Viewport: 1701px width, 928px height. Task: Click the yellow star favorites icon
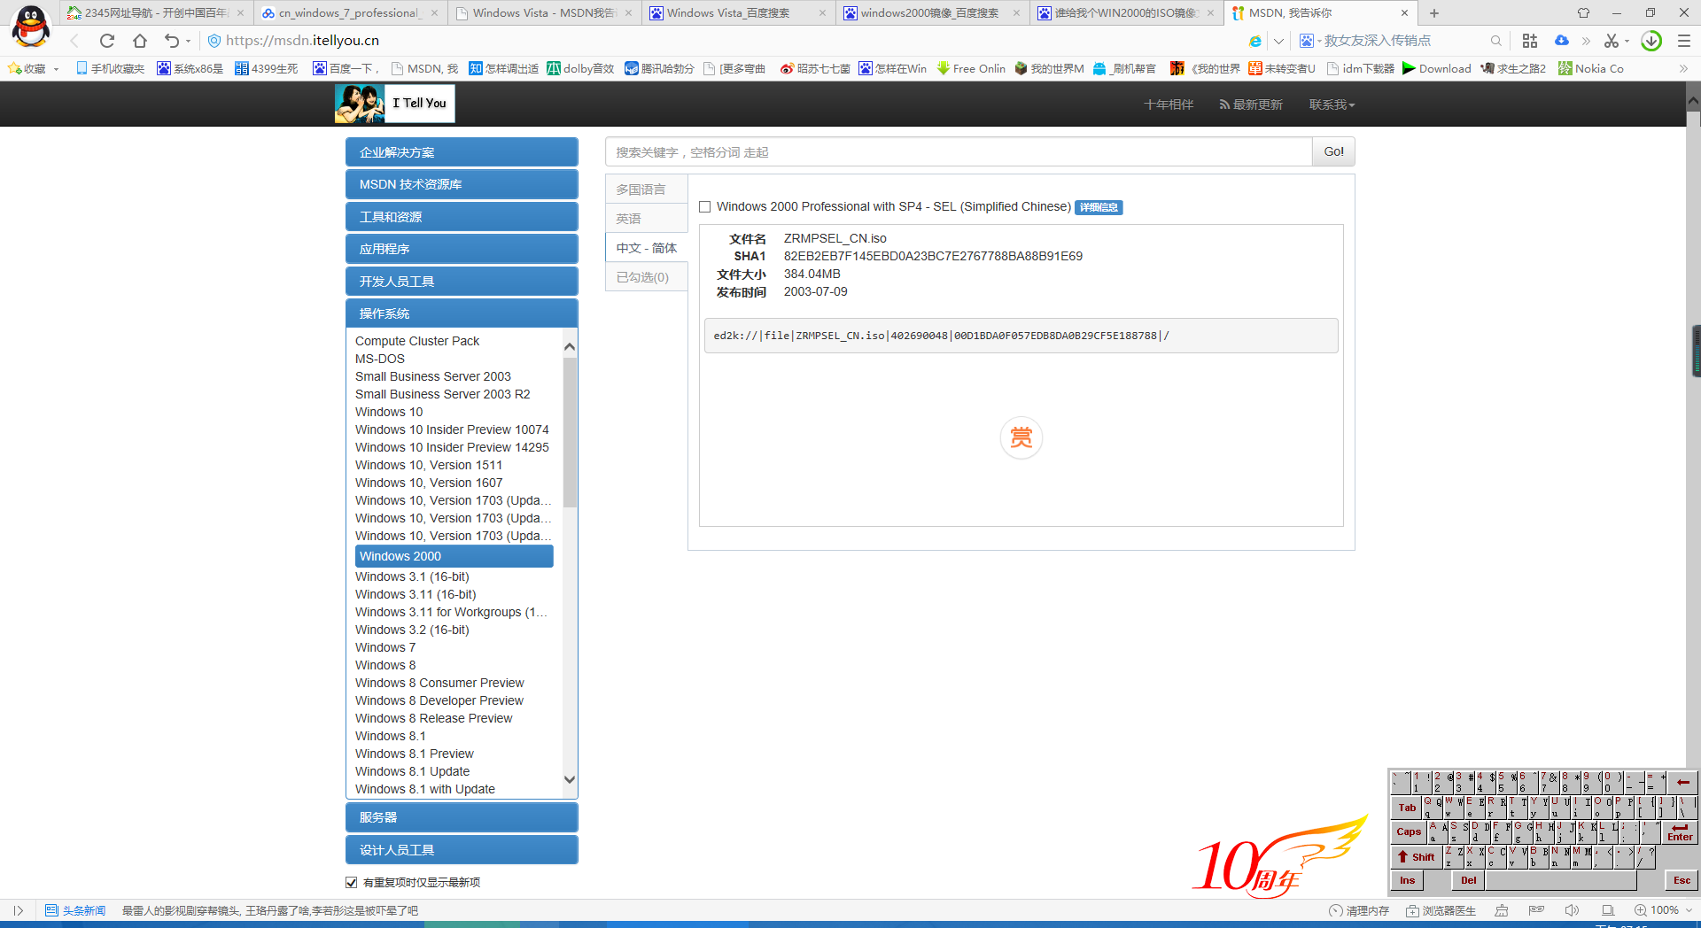click(x=14, y=68)
